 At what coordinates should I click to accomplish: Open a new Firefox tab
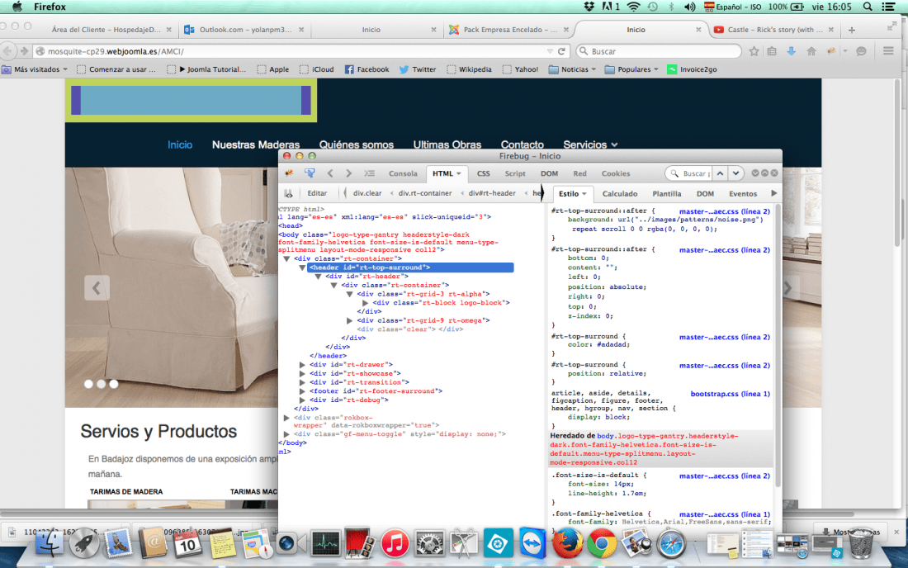pos(851,30)
